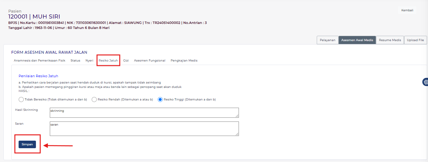428x162 pixels.
Task: Open the Resume Medis tab
Action: pos(390,40)
